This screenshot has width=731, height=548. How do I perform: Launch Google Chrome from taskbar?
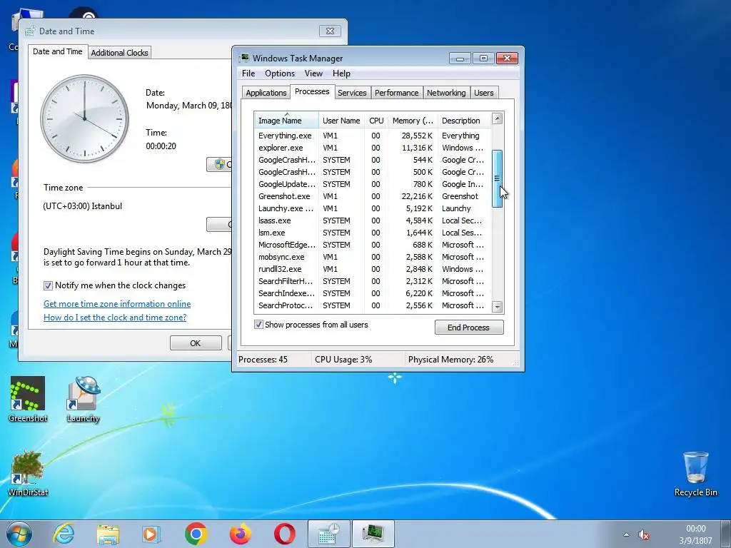click(x=196, y=534)
